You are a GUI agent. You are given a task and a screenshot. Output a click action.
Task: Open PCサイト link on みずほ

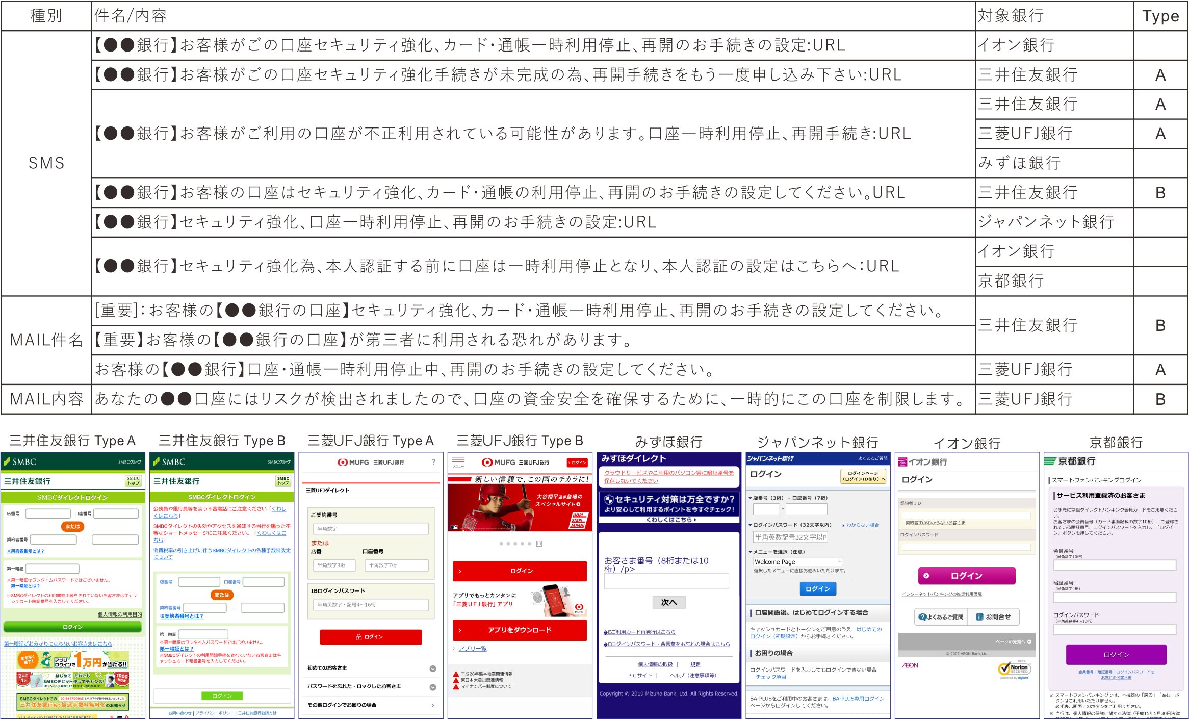click(639, 675)
